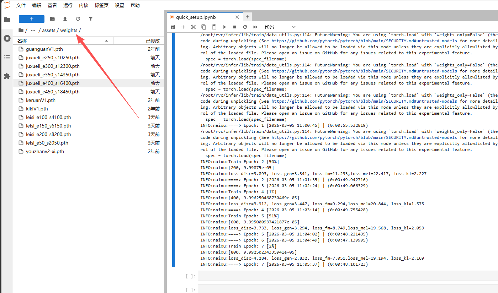
Task: Show the table of contents panel
Action: (7, 57)
